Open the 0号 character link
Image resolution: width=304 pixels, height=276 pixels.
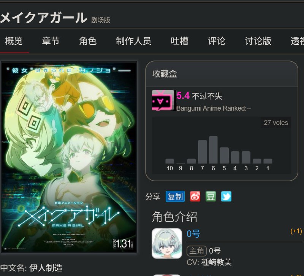[193, 233]
